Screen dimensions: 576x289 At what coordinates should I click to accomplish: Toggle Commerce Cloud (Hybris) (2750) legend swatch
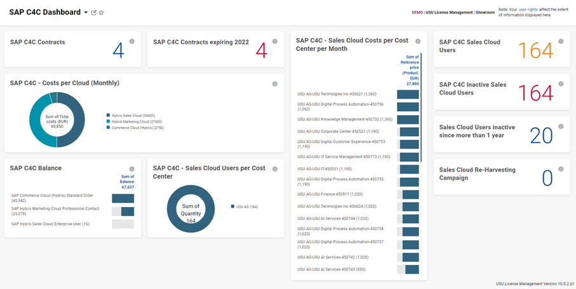click(x=109, y=128)
